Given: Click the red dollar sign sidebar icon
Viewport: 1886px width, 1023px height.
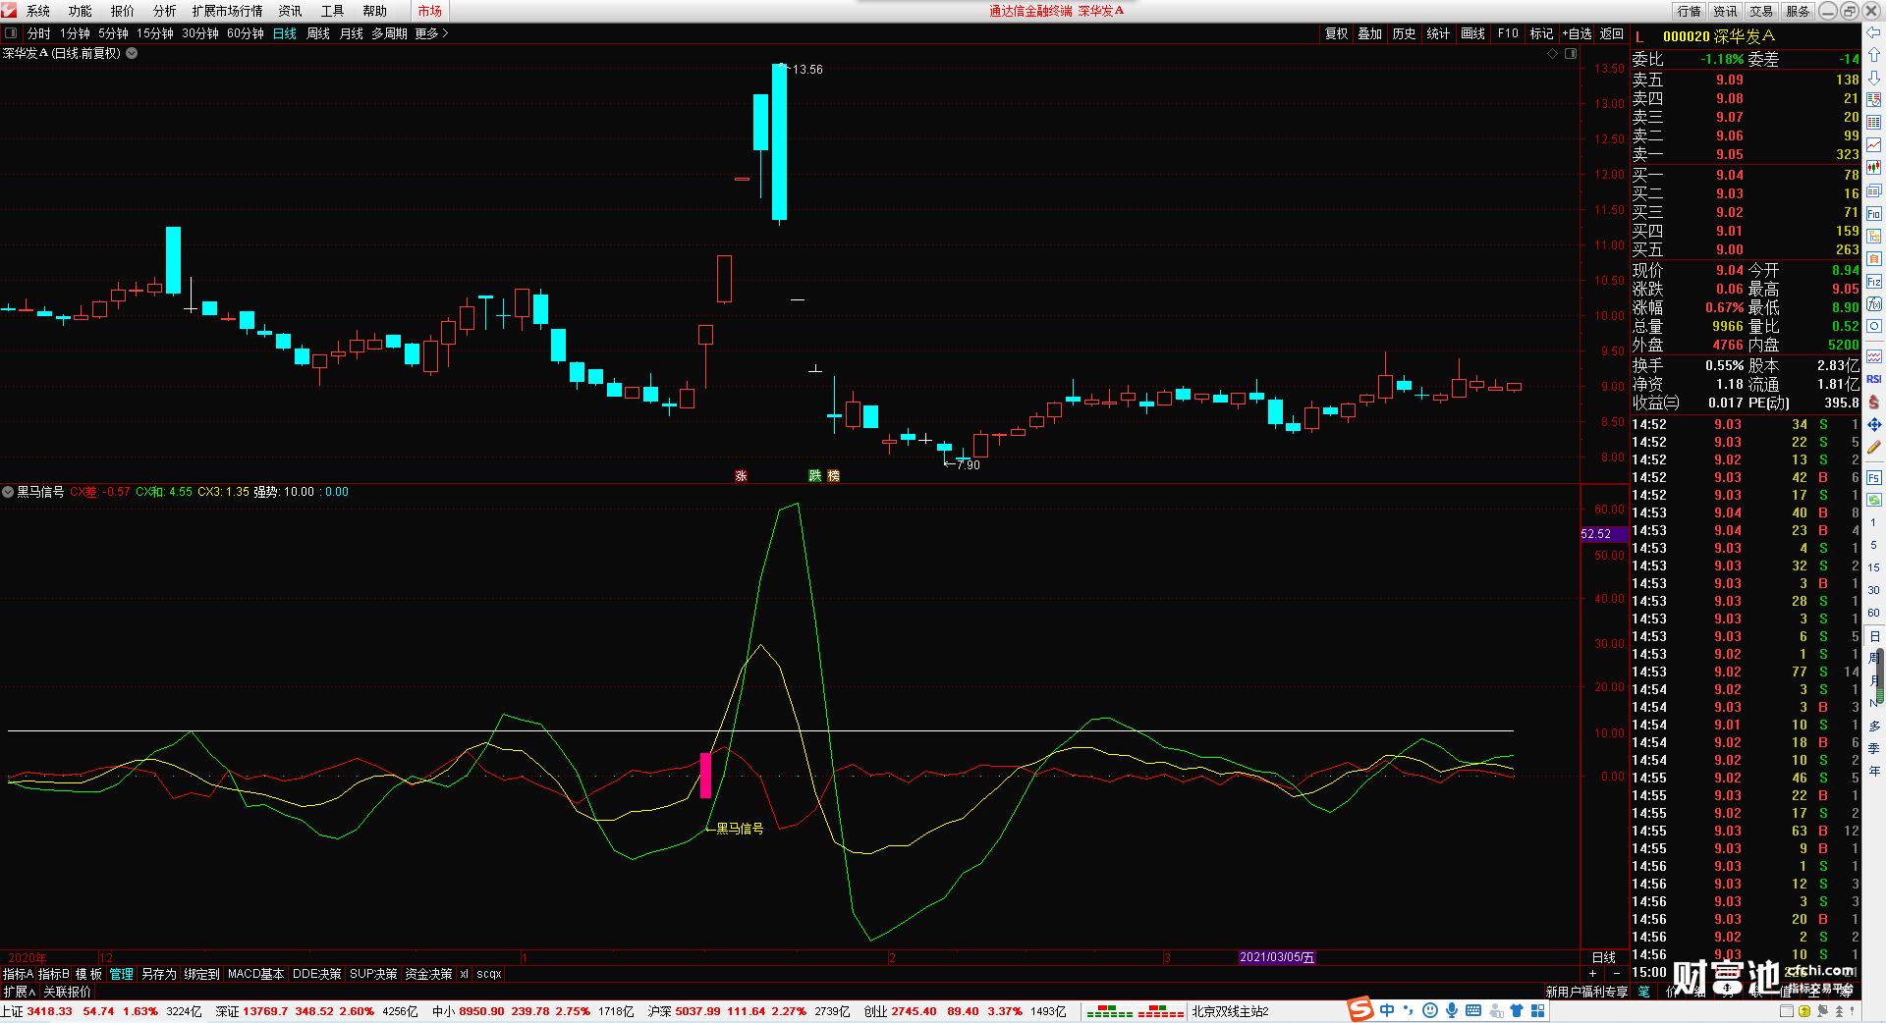Looking at the screenshot, I should pos(1874,402).
